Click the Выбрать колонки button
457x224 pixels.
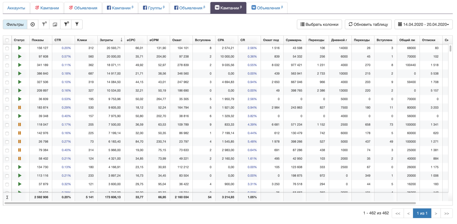click(319, 24)
